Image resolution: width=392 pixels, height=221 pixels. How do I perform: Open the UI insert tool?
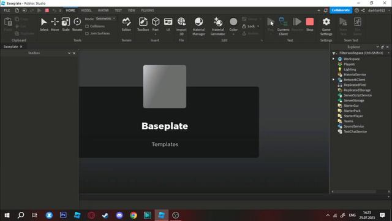[168, 25]
